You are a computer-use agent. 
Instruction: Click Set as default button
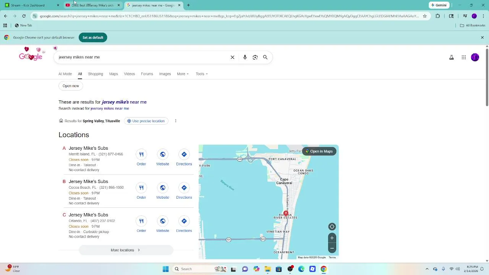93,37
